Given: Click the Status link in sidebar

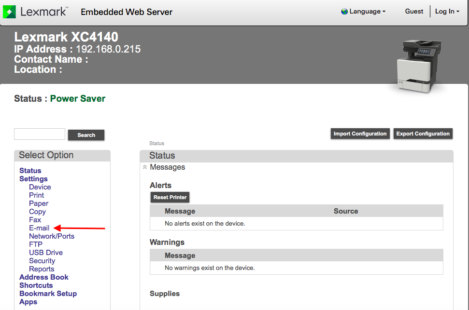Looking at the screenshot, I should [x=30, y=171].
